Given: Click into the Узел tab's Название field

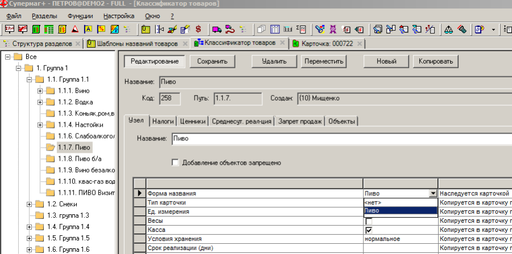Looking at the screenshot, I should [341, 139].
